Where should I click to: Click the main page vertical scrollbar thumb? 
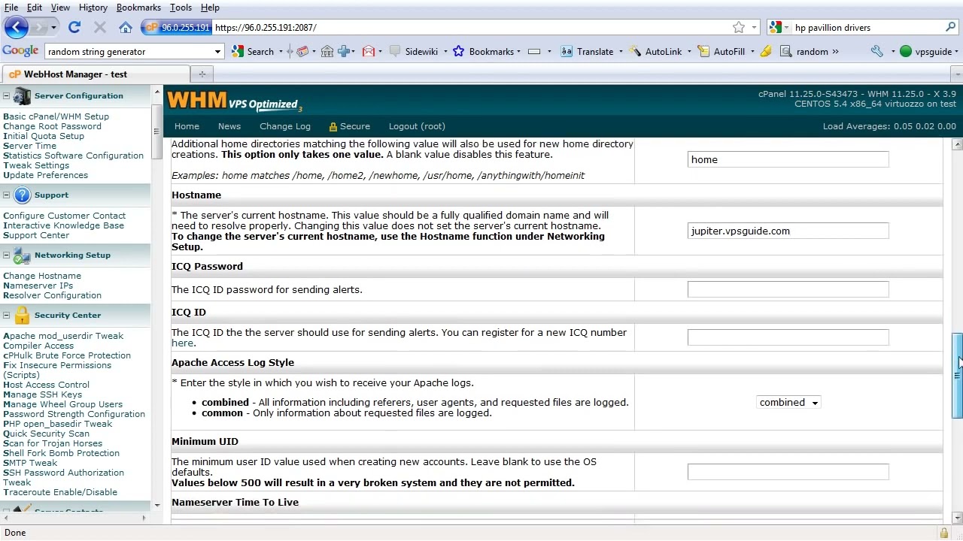957,376
